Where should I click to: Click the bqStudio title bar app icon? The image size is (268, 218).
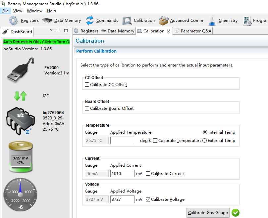[x=3, y=3]
